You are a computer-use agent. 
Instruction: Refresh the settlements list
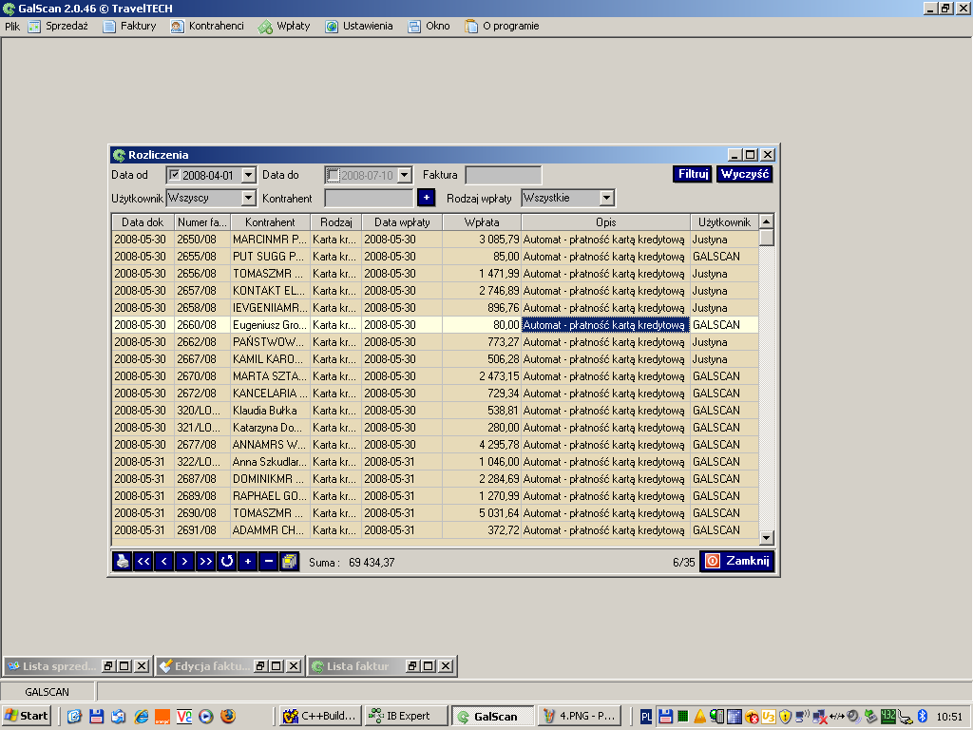226,561
